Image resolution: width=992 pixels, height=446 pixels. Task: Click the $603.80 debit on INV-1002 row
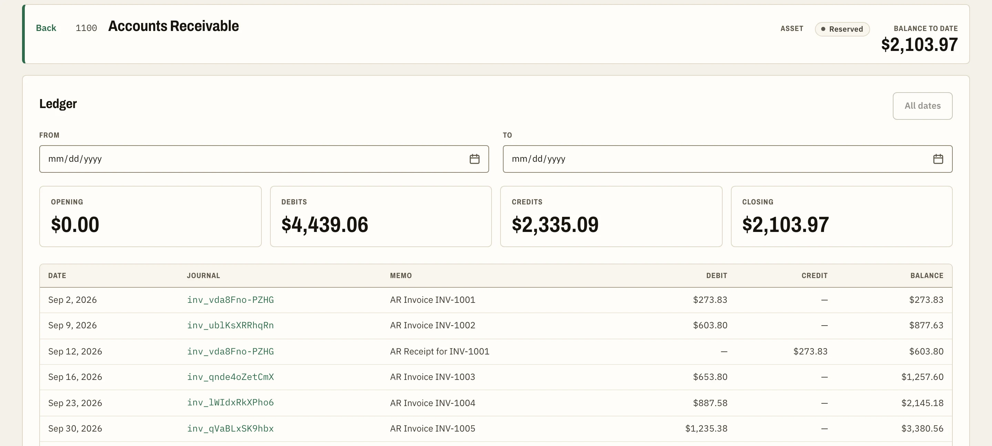pyautogui.click(x=710, y=326)
